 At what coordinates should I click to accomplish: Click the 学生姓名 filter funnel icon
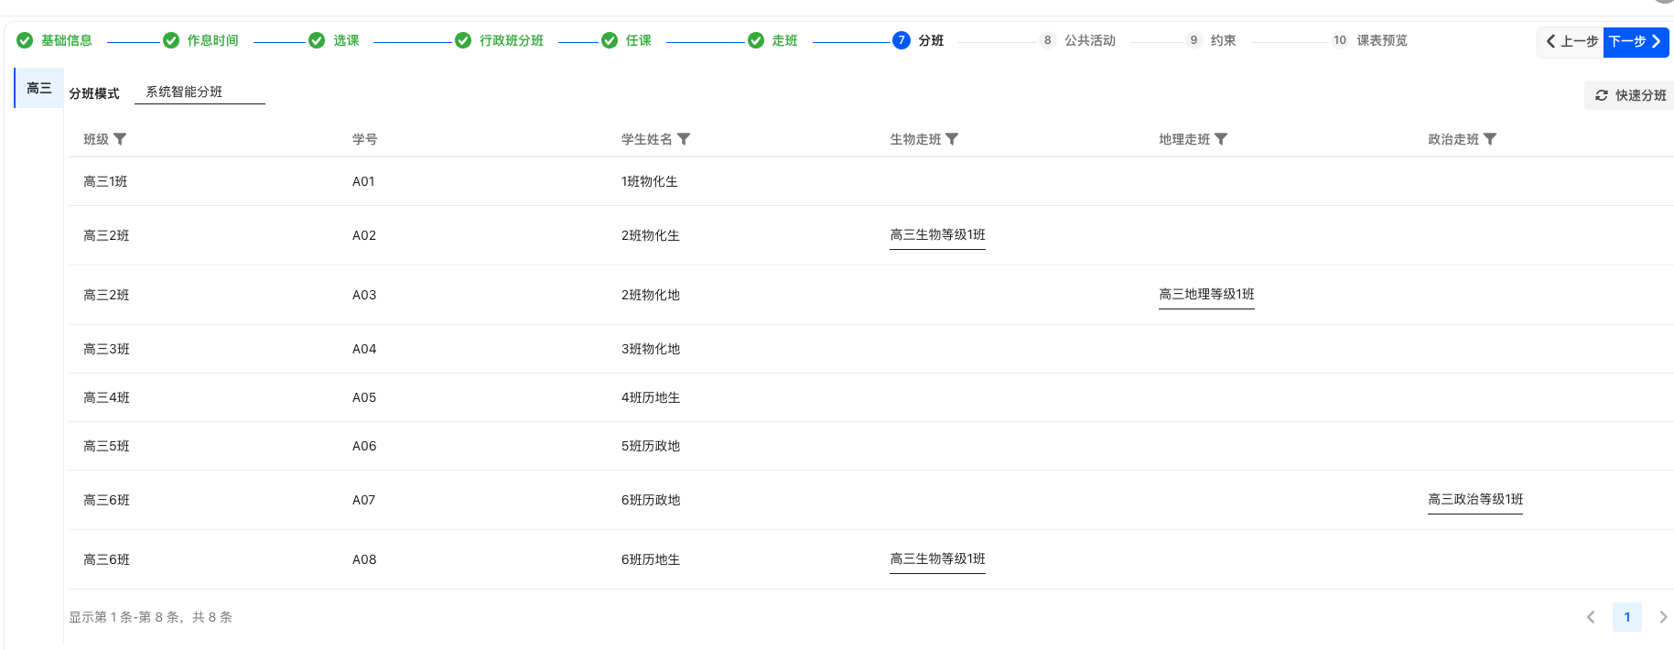tap(684, 139)
